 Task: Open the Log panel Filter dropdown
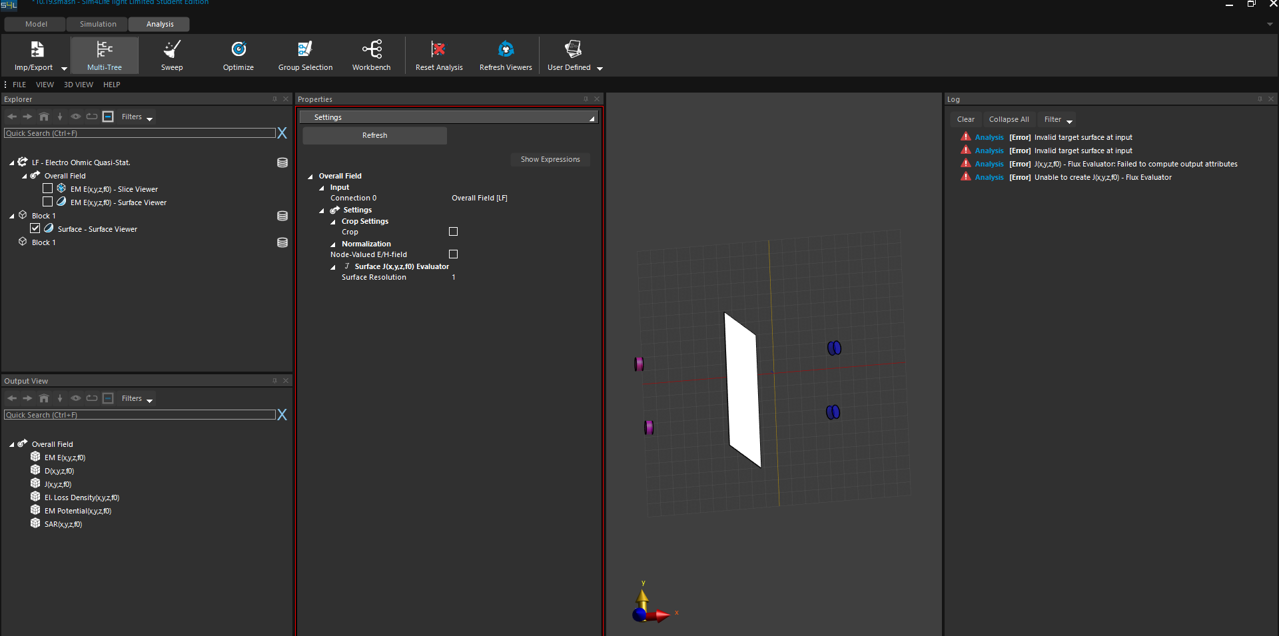1057,120
